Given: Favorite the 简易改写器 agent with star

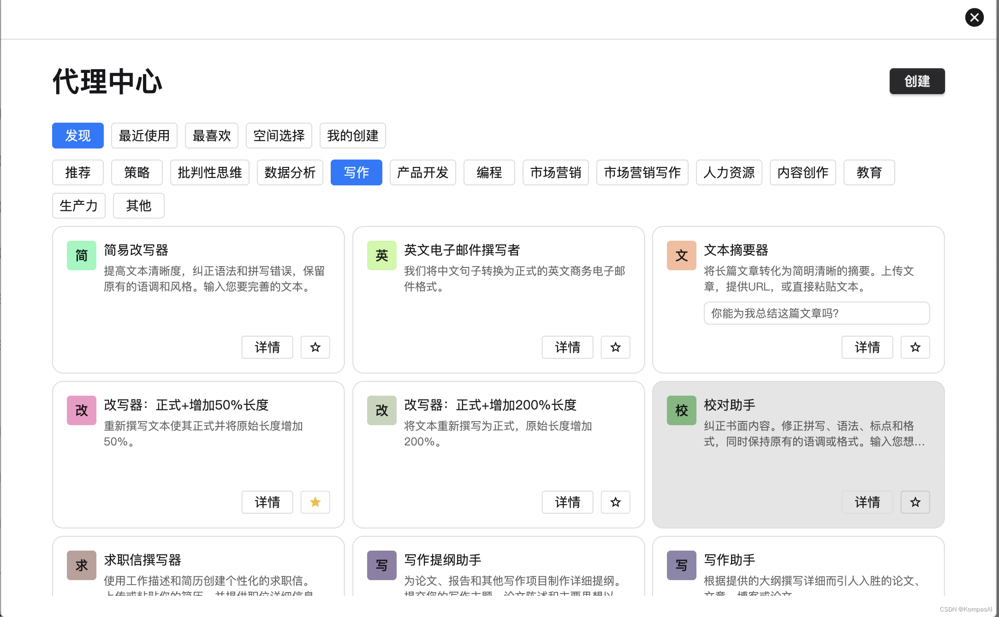Looking at the screenshot, I should tap(315, 347).
